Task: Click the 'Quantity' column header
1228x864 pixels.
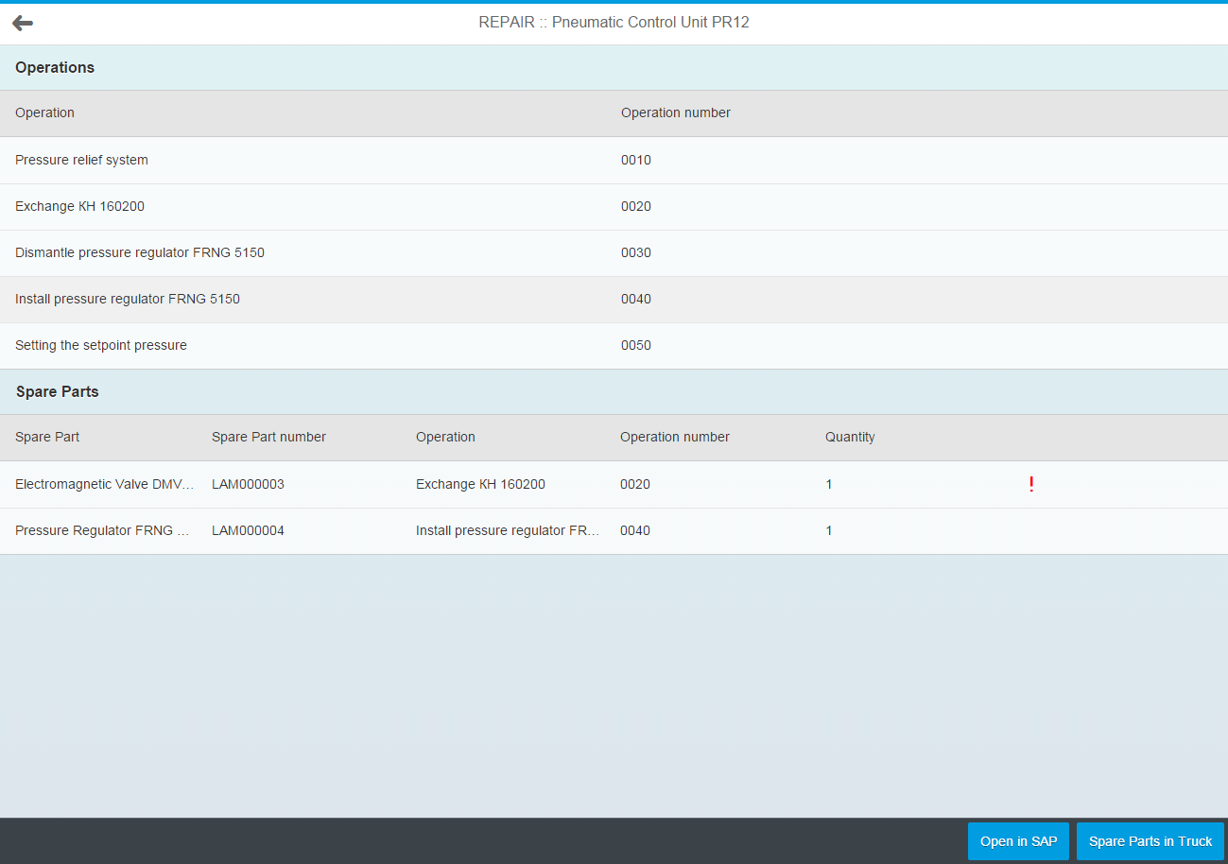Action: click(x=850, y=437)
